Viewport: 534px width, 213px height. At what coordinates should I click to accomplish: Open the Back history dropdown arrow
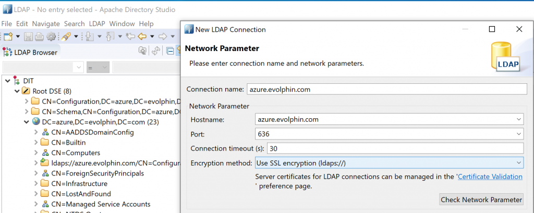coord(152,36)
